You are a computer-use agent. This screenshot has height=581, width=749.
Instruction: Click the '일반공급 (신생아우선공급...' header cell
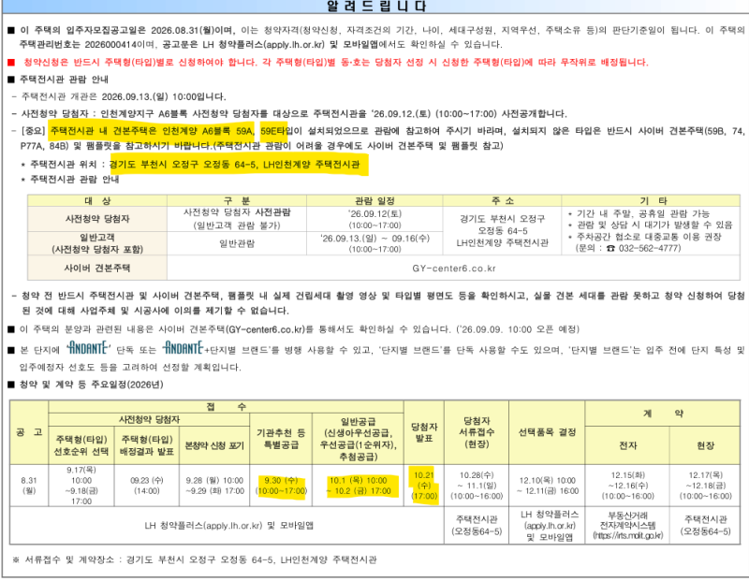(358, 439)
